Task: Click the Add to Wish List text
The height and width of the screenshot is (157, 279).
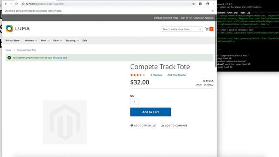Action: tap(145, 126)
